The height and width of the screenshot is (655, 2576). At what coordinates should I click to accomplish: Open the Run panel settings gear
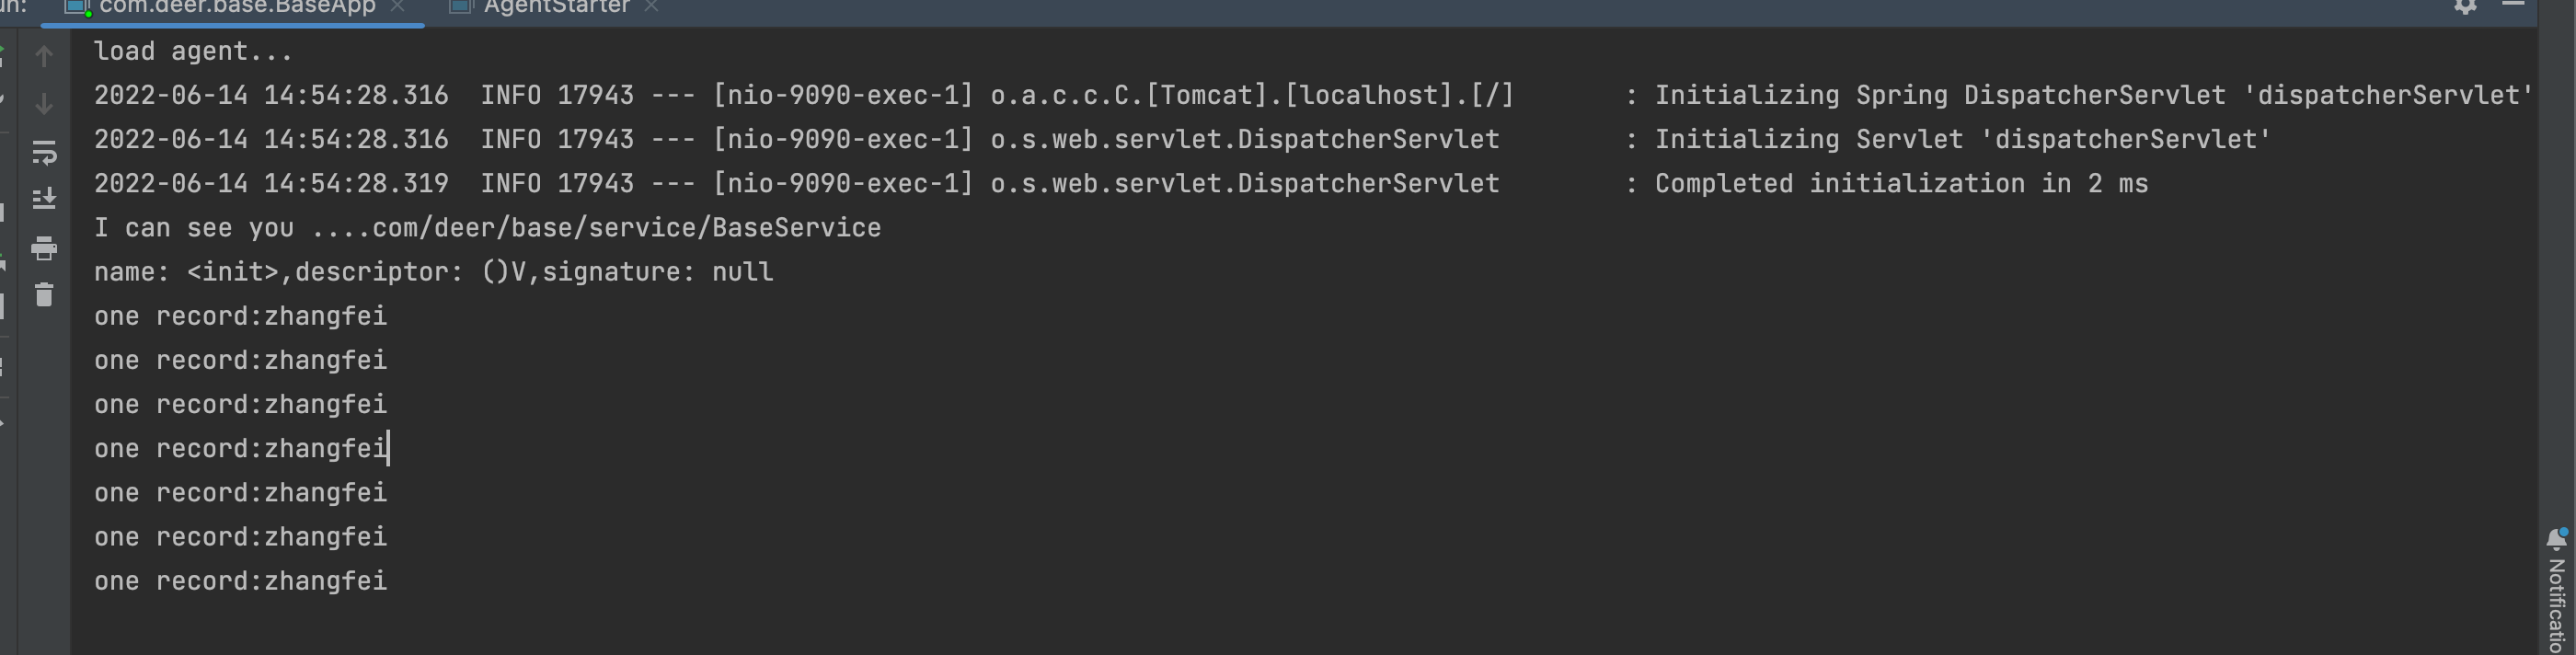point(2465,6)
